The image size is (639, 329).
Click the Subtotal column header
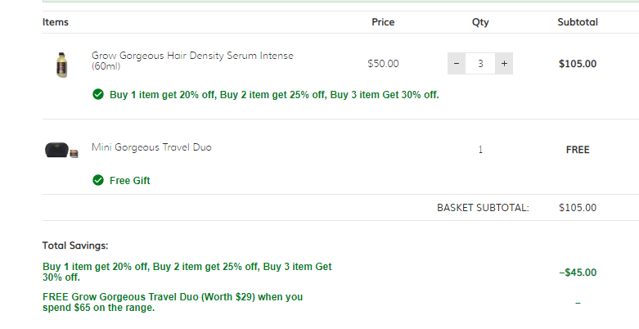[x=578, y=22]
